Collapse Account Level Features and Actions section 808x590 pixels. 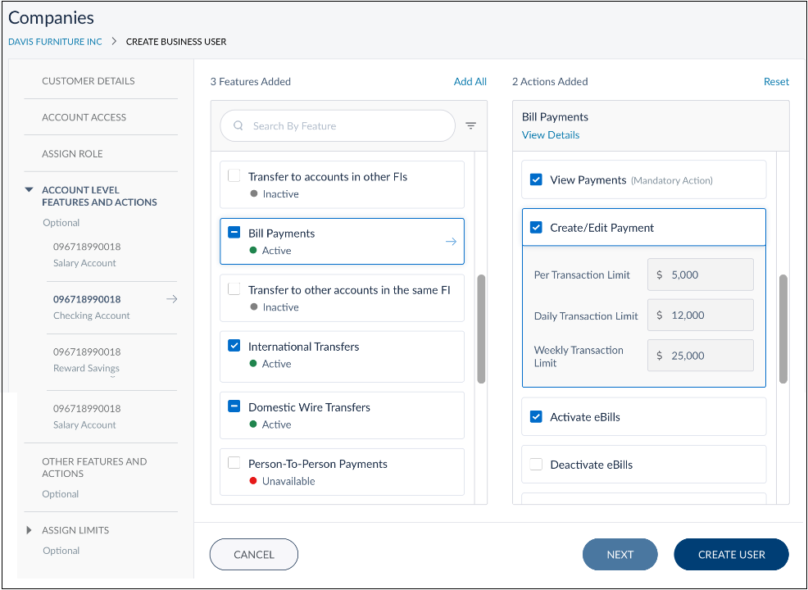pos(30,190)
